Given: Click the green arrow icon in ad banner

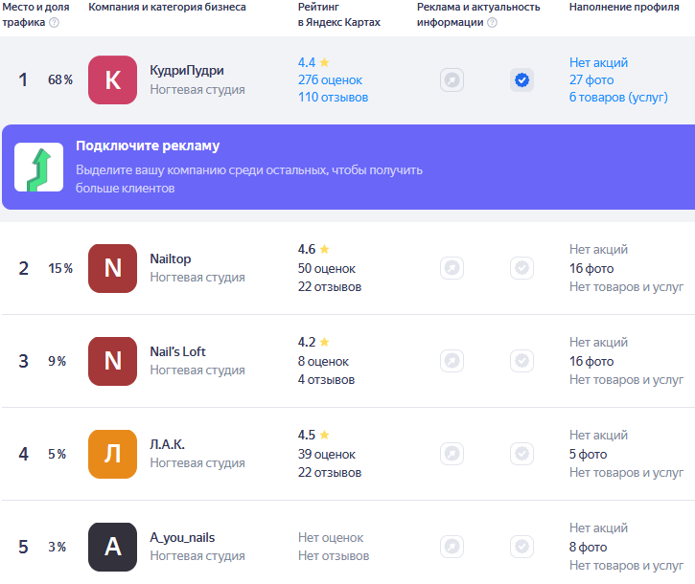Looking at the screenshot, I should (39, 168).
